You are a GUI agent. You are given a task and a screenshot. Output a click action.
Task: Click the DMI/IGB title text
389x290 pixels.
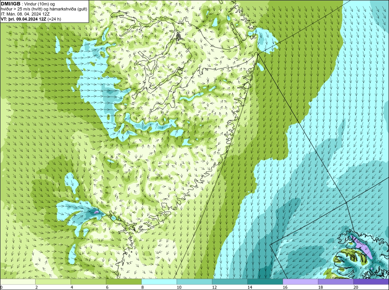point(11,4)
